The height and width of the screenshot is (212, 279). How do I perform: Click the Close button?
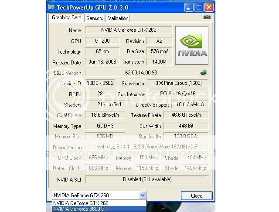click(197, 195)
